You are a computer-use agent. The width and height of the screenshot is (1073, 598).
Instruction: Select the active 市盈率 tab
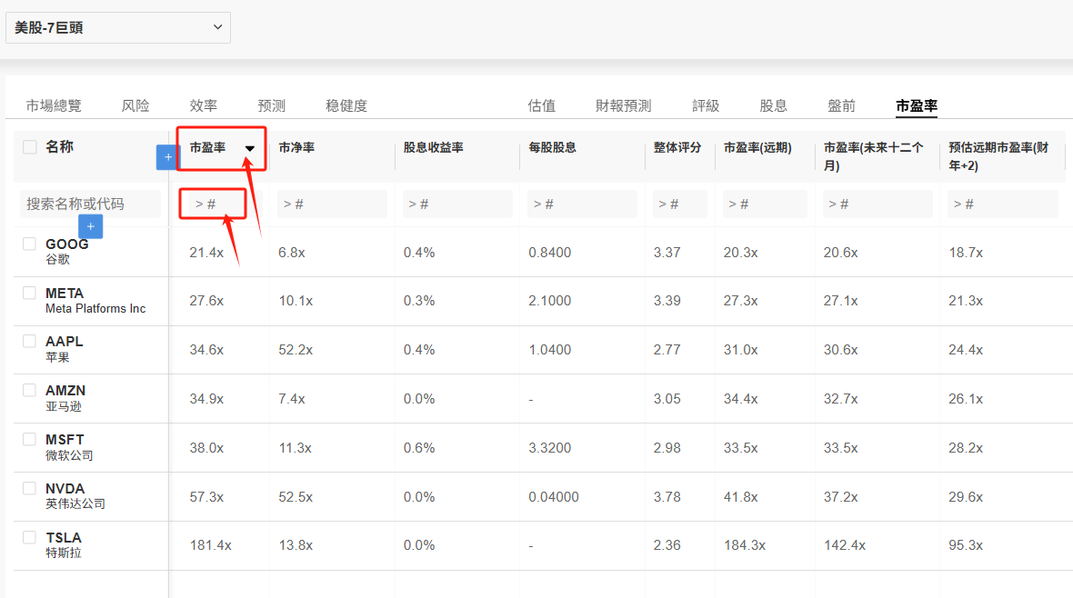[917, 105]
